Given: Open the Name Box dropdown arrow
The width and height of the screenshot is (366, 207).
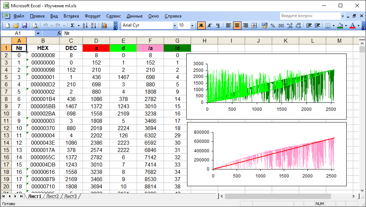Looking at the screenshot, I should click(x=38, y=33).
